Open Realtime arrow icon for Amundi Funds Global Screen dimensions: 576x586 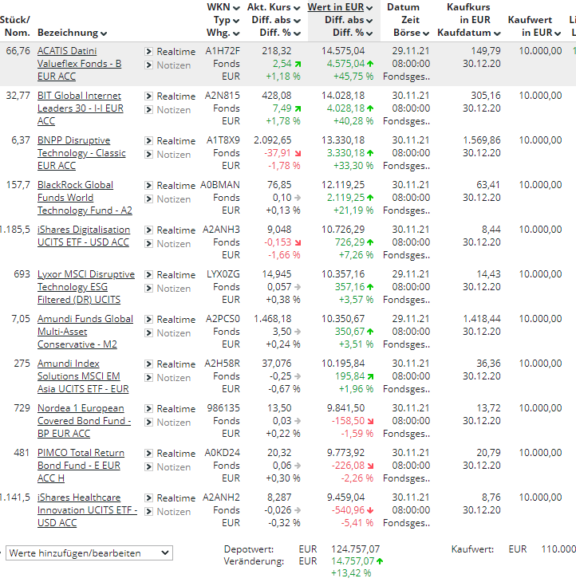point(148,319)
